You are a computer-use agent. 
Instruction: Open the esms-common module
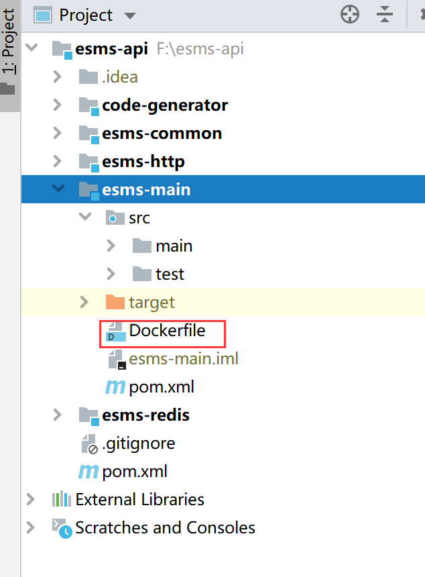coord(162,133)
